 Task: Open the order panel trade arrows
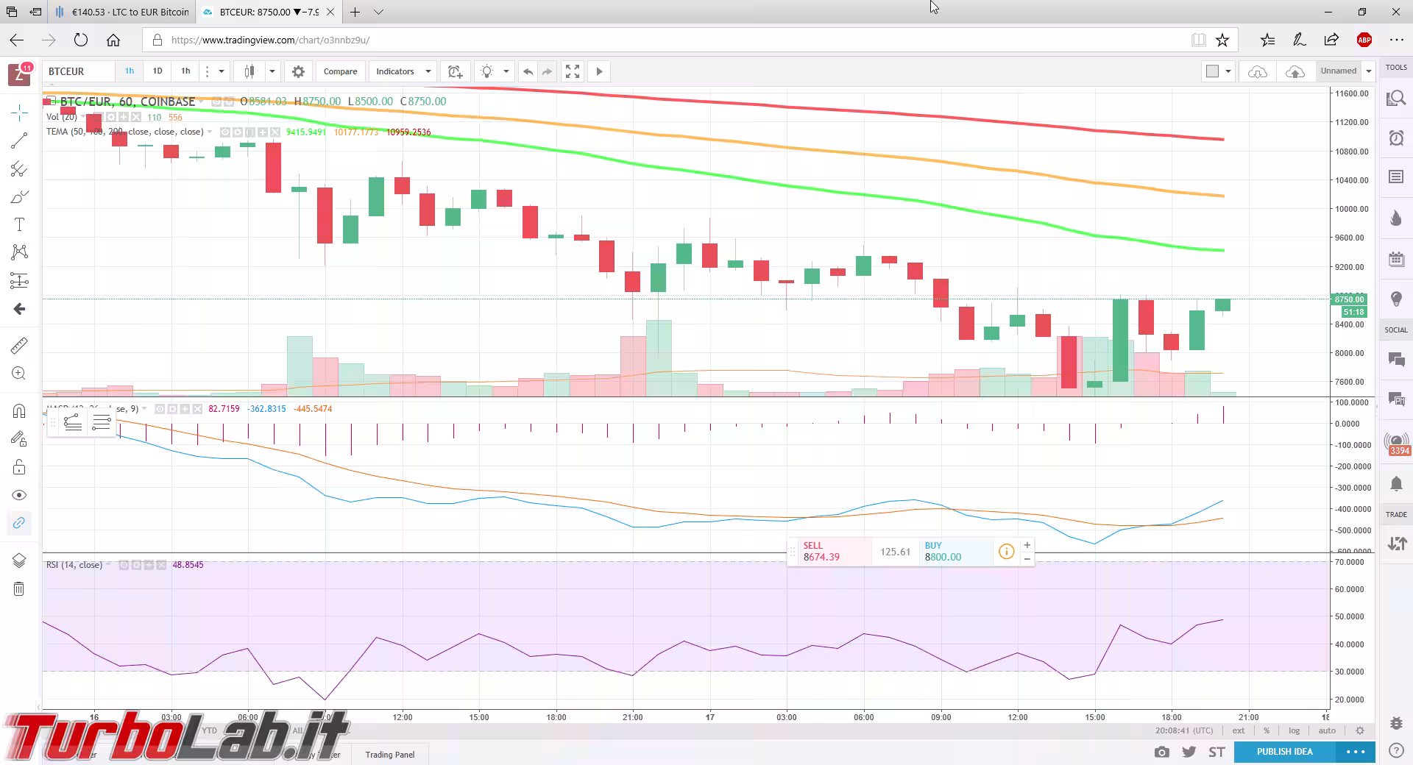(1396, 544)
